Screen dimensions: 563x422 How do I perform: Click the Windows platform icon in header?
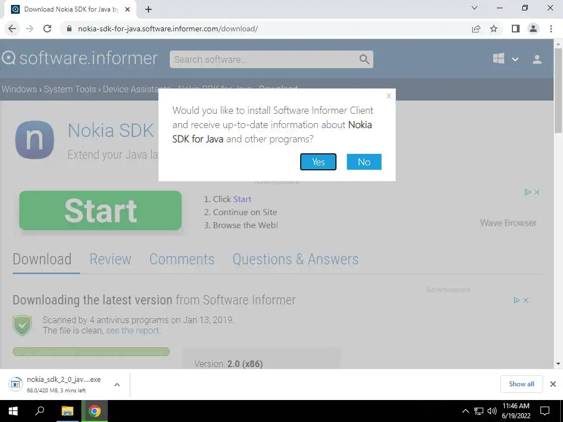coord(499,58)
